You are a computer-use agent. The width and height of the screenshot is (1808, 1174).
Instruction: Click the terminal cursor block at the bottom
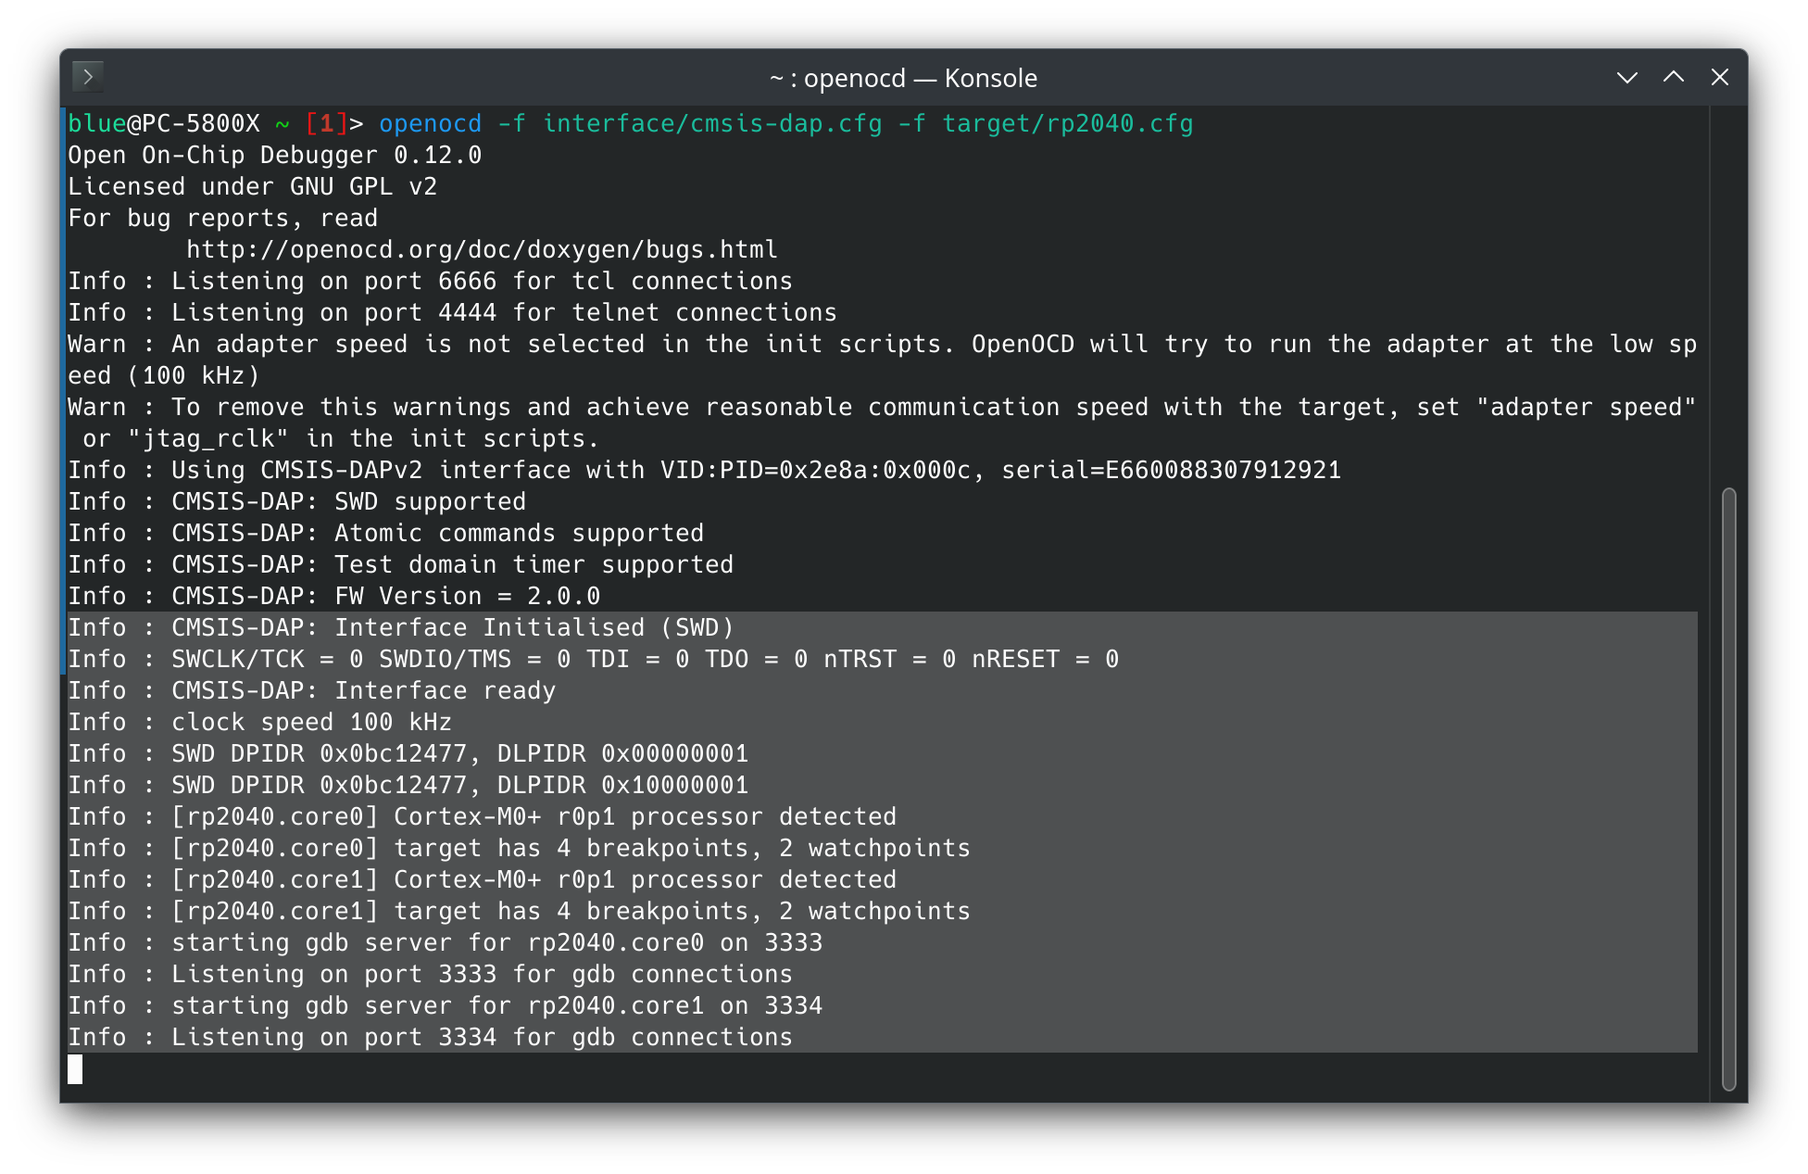click(x=75, y=1069)
